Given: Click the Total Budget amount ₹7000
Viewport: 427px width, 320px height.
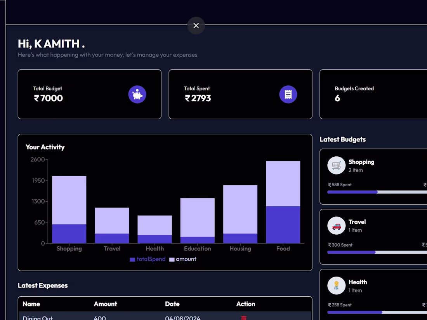Looking at the screenshot, I should pos(48,99).
